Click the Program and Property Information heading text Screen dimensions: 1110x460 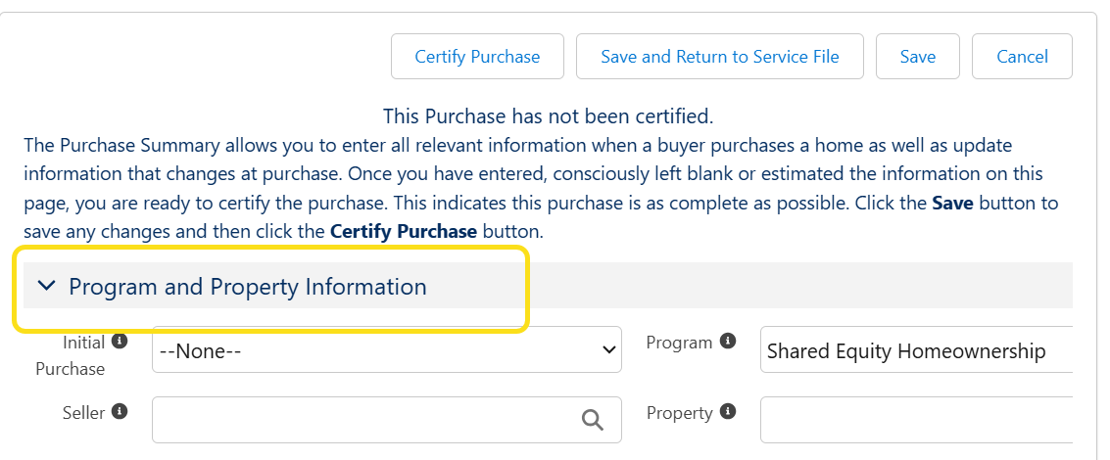(248, 287)
